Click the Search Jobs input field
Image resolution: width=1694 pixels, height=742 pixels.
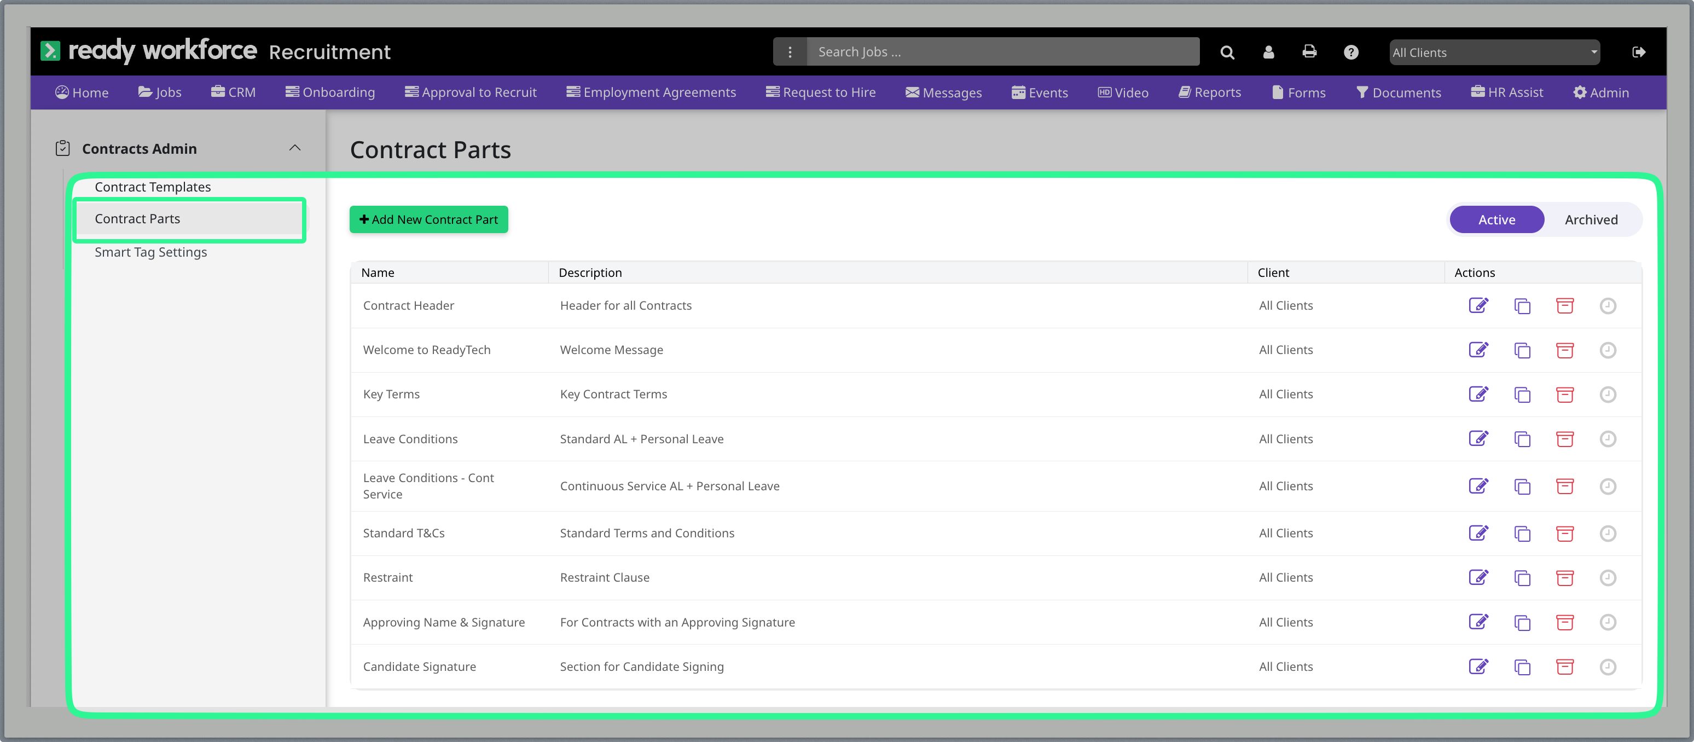point(1002,52)
